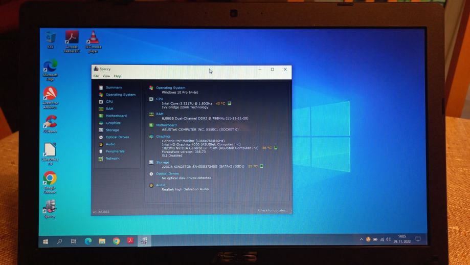Launch Edge from the taskbar

[88, 241]
